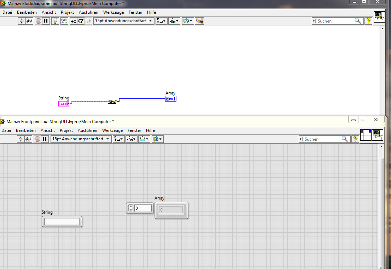Image resolution: width=391 pixels, height=269 pixels.
Task: Run the VI from Blockdiagramm toolbar
Action: click(22, 21)
